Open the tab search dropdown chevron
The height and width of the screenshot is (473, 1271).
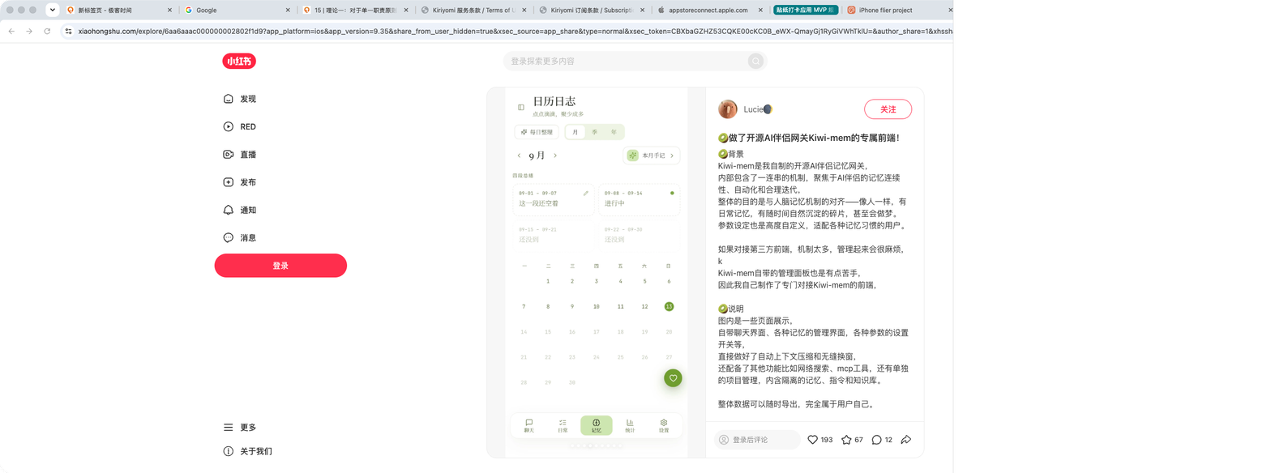coord(53,10)
